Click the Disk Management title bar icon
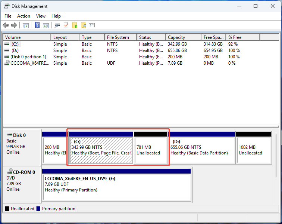The width and height of the screenshot is (282, 224). pyautogui.click(x=7, y=6)
